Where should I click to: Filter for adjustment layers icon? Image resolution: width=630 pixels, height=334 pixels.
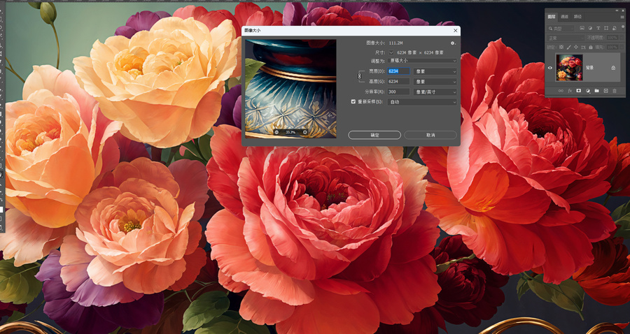[590, 28]
